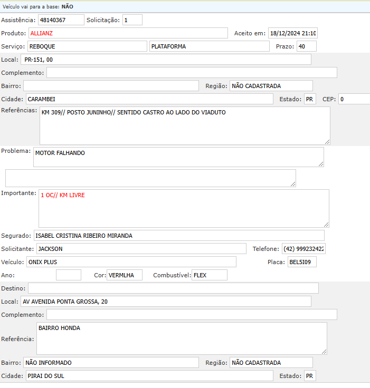Select the origin Região field NÃO CADASTRADA
Screen dimensions: 370x388
tap(271, 86)
